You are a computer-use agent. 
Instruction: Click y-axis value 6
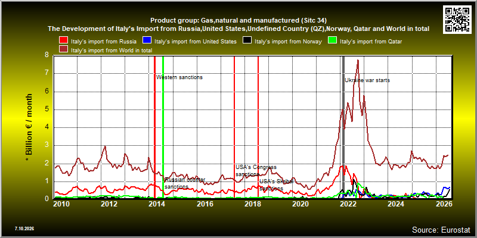pos(47,92)
